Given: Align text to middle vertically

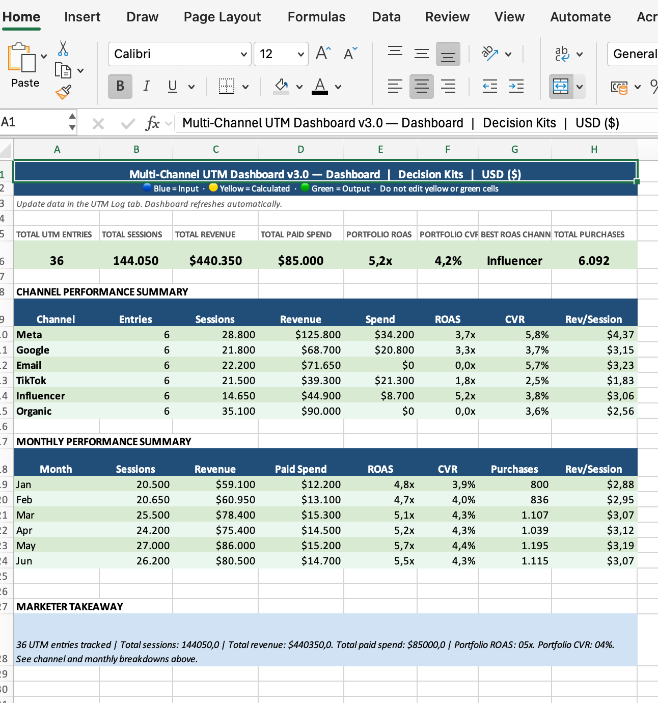Looking at the screenshot, I should click(422, 53).
